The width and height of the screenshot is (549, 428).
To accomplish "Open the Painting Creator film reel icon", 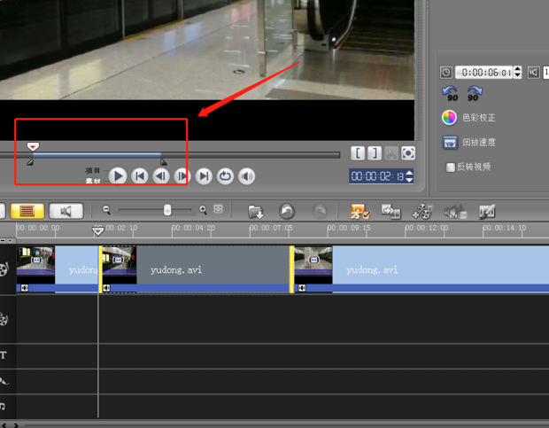I will pos(422,211).
